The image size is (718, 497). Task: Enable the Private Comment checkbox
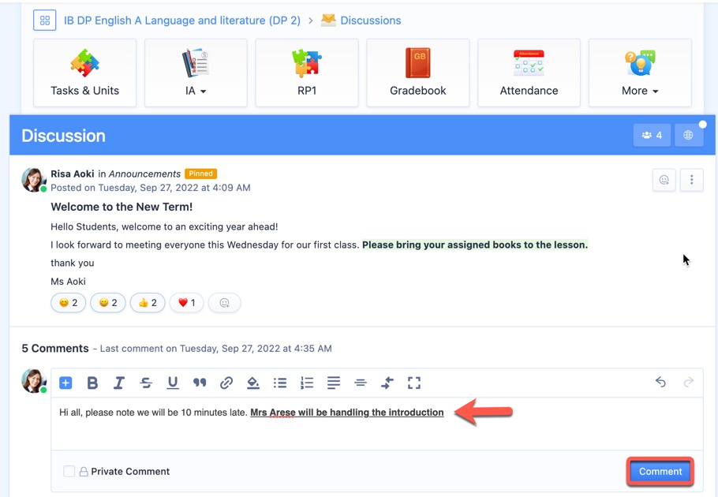click(69, 471)
